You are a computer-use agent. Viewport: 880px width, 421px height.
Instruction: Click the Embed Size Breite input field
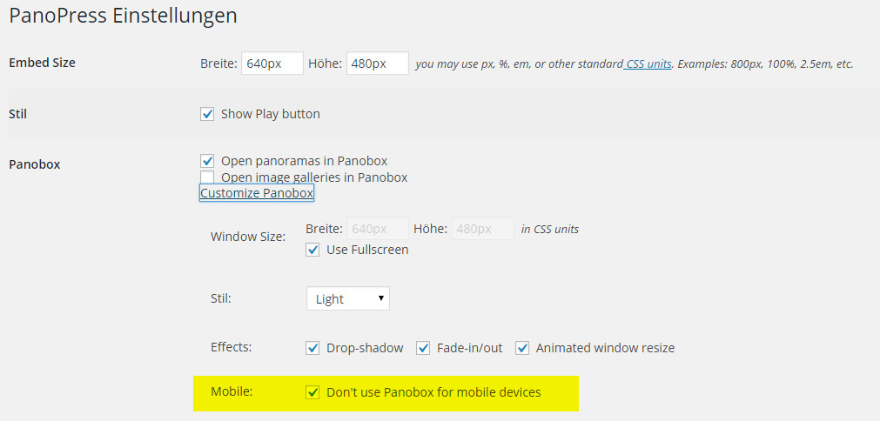pyautogui.click(x=272, y=63)
